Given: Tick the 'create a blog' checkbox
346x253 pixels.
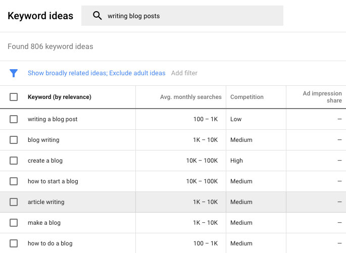Looking at the screenshot, I should (14, 161).
